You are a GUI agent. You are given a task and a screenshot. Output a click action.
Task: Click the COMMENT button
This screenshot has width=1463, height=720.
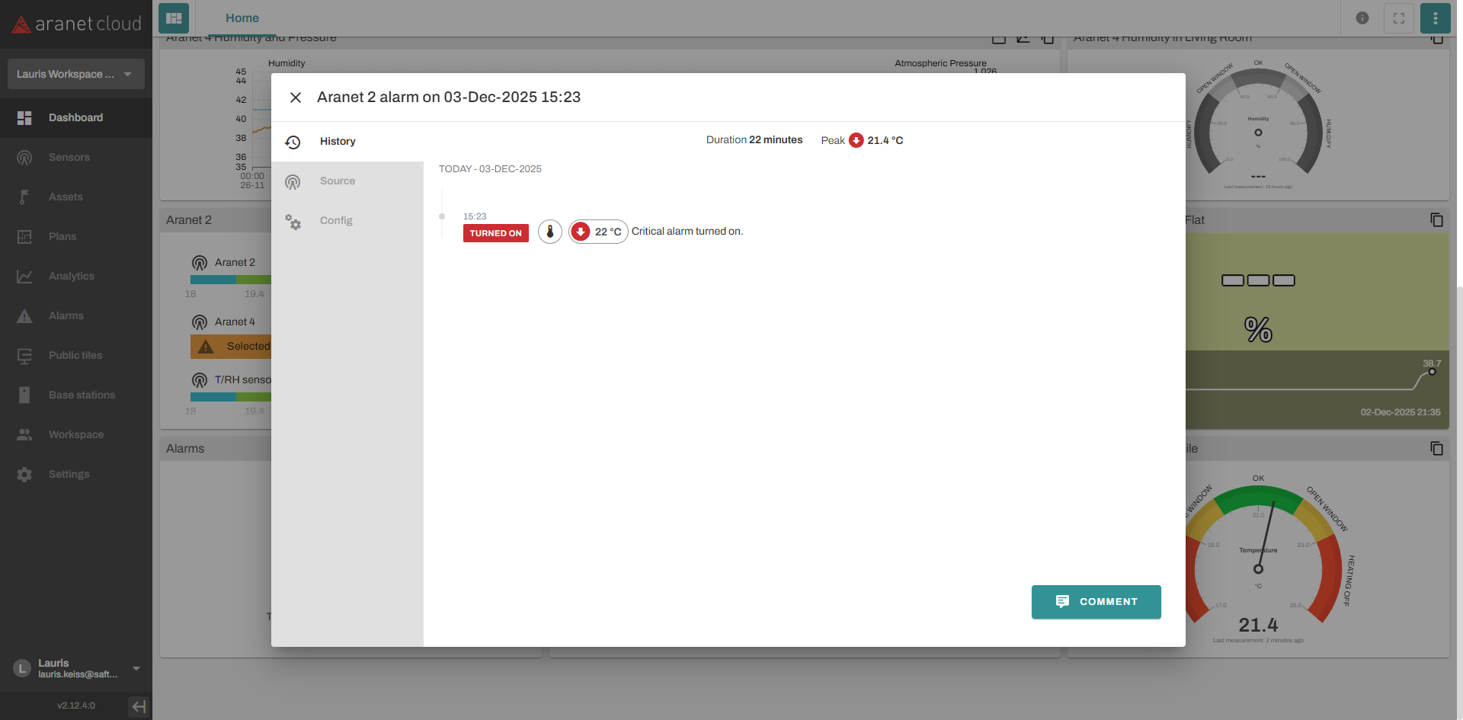(x=1096, y=602)
